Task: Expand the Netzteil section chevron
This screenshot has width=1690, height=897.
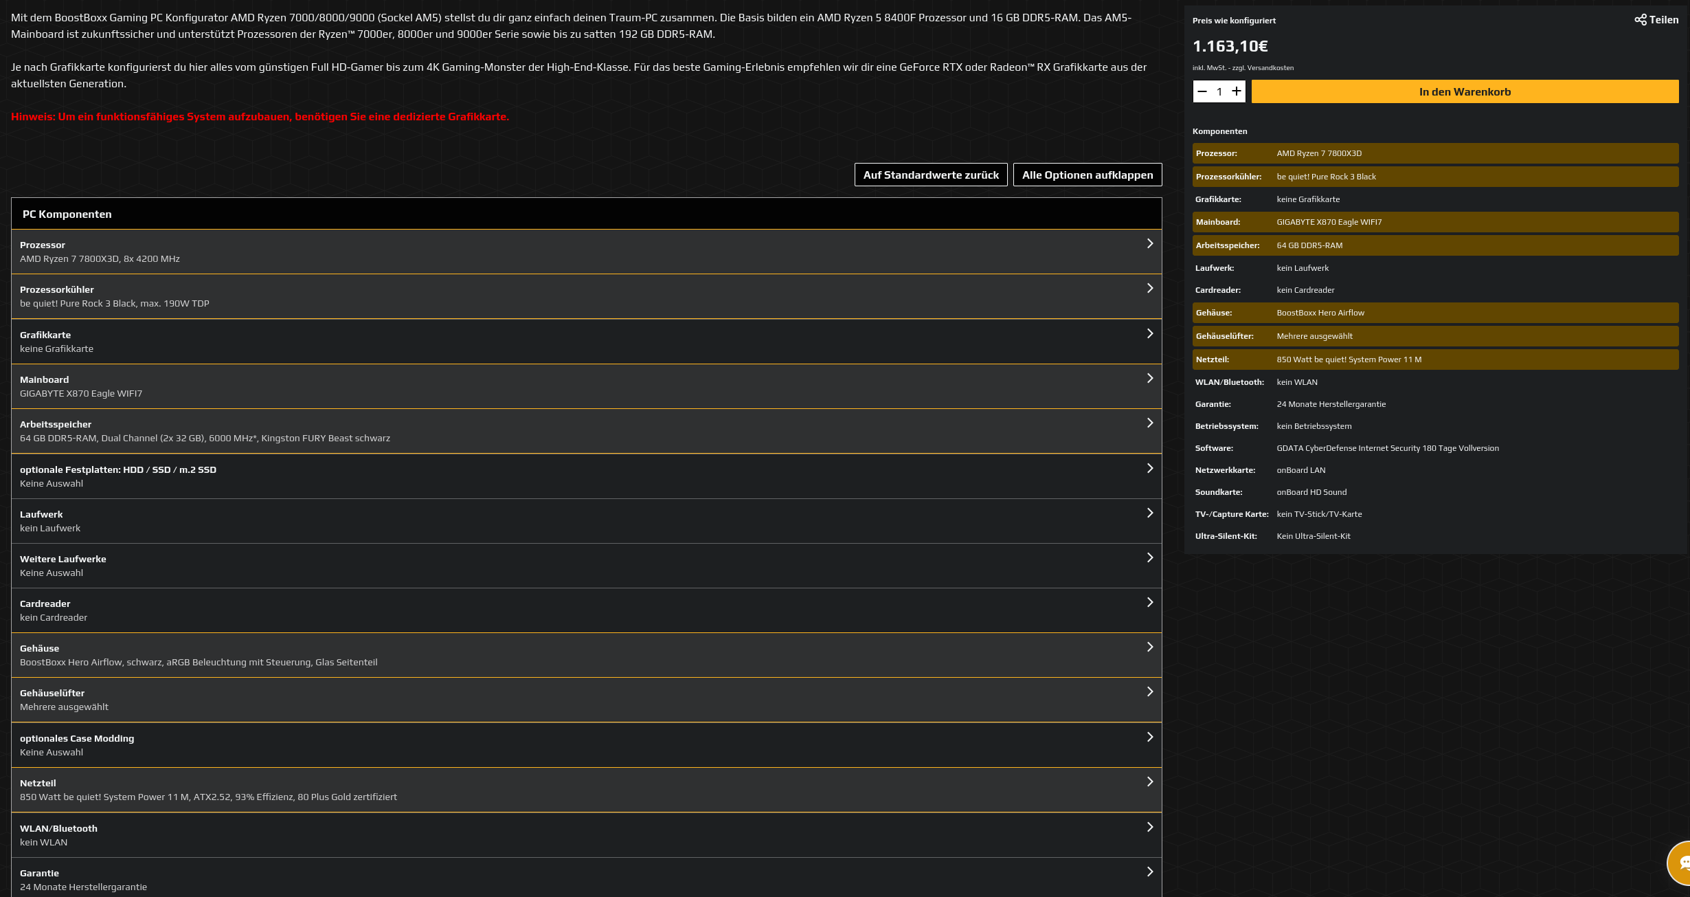Action: (1149, 782)
